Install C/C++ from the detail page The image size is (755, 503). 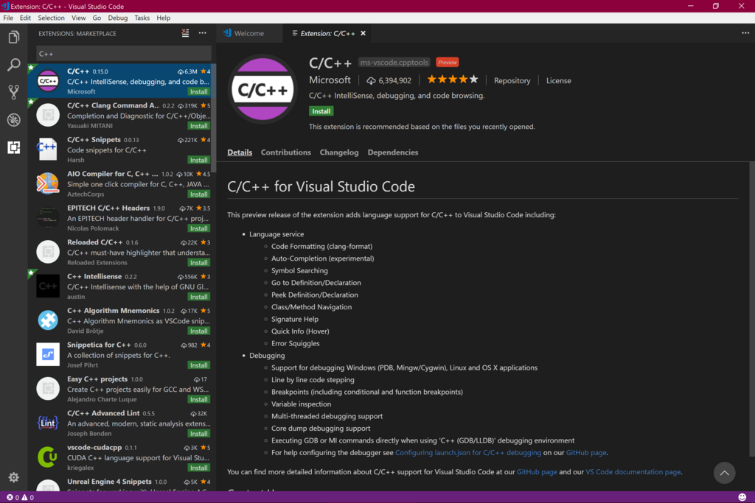tap(321, 111)
